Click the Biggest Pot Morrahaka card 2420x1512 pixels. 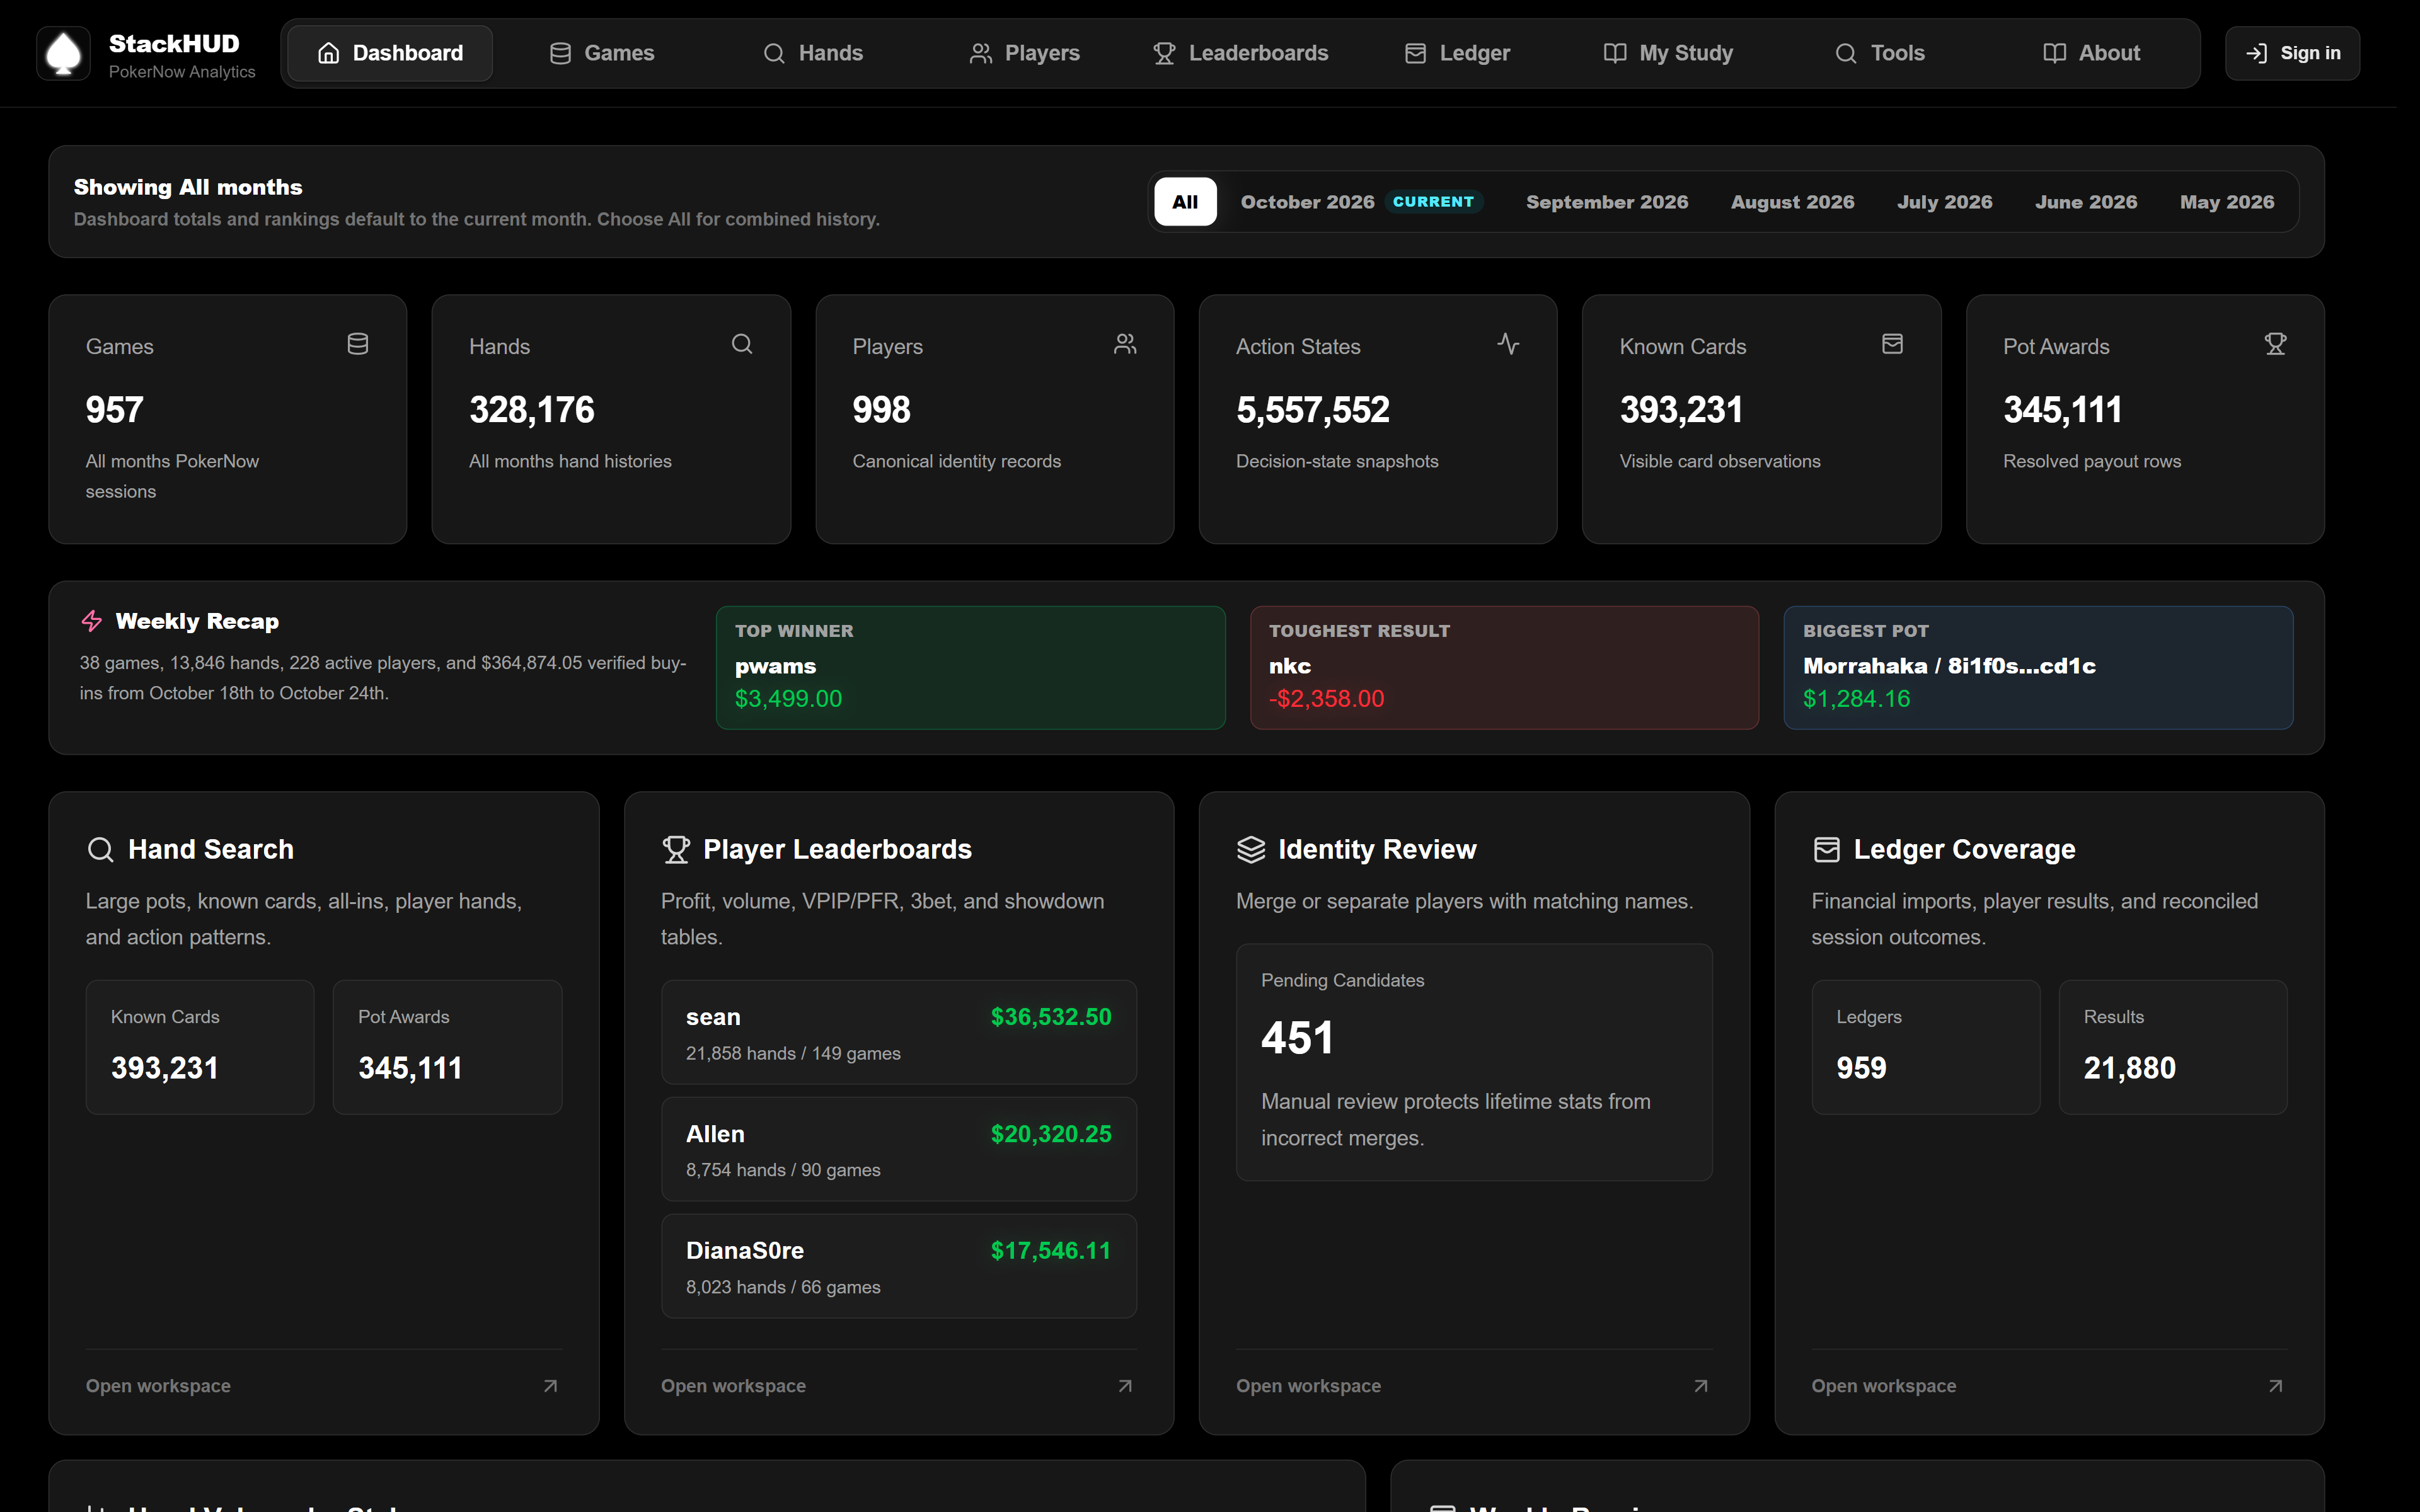2038,668
